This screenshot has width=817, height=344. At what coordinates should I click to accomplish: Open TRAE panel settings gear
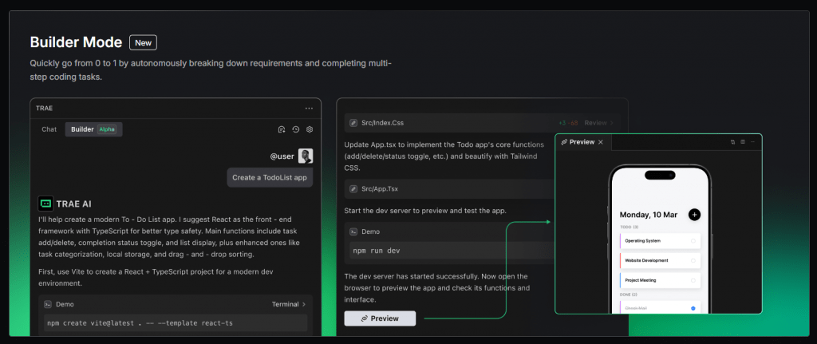309,129
